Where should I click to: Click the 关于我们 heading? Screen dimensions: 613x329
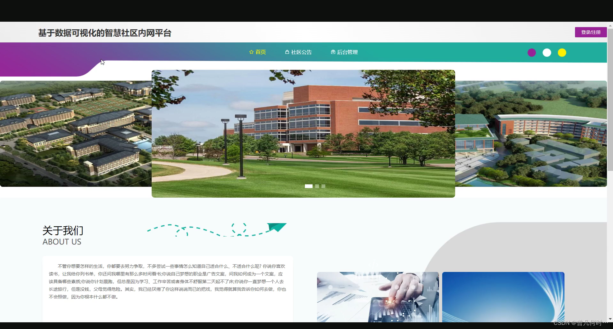(x=63, y=230)
